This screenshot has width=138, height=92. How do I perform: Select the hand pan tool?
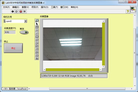(37, 27)
